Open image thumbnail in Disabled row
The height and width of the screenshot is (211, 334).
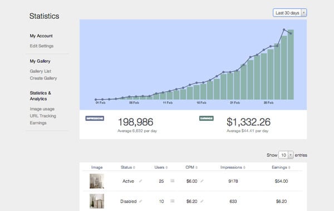(97, 201)
